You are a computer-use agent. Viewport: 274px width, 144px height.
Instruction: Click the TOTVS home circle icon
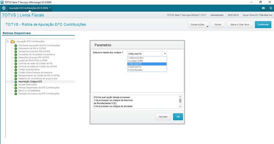click(x=4, y=8)
